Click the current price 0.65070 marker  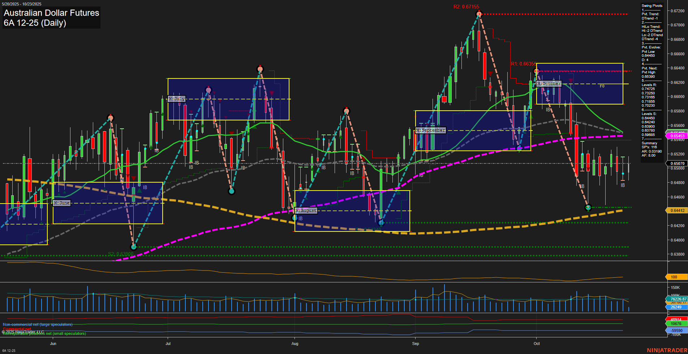pyautogui.click(x=677, y=163)
